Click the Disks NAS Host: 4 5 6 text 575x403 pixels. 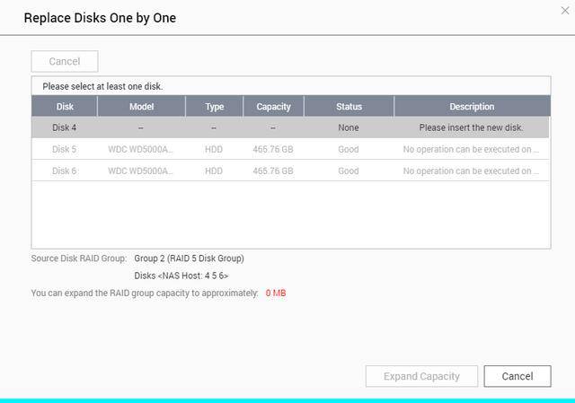click(x=181, y=276)
